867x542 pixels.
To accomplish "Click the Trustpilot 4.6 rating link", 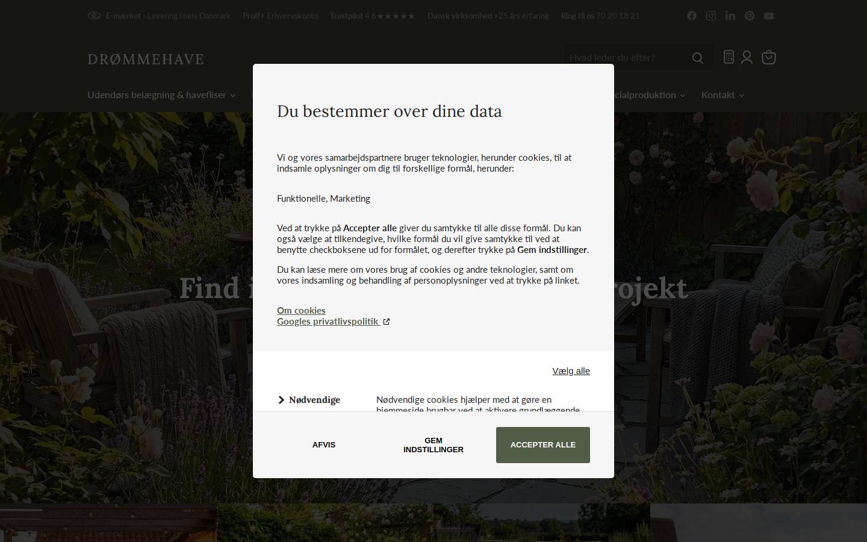I will click(372, 16).
